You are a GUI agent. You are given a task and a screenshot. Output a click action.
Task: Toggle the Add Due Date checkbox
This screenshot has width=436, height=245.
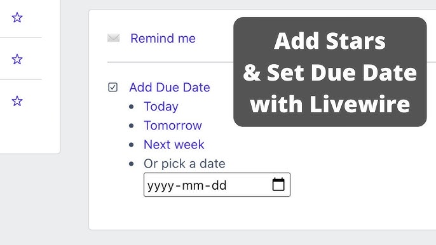[112, 87]
